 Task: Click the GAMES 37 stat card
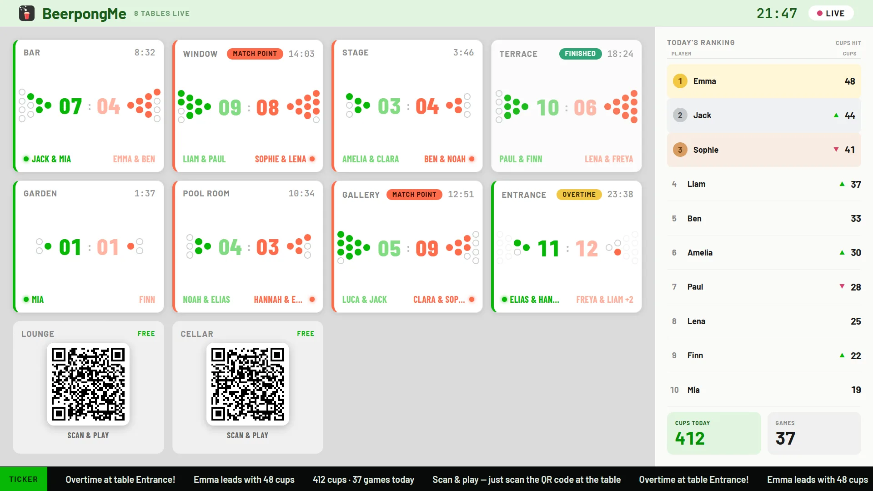[x=814, y=433]
